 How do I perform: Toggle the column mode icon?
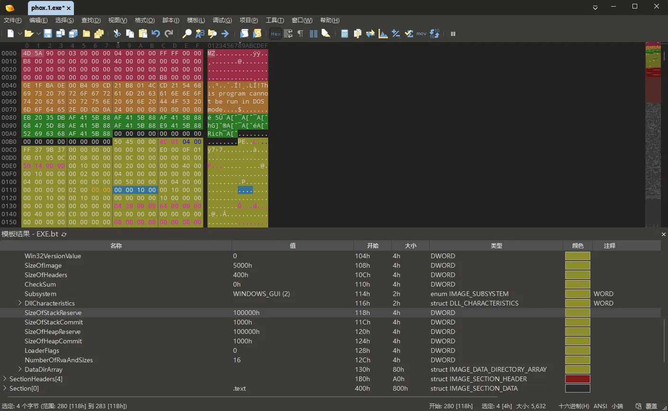tap(313, 34)
